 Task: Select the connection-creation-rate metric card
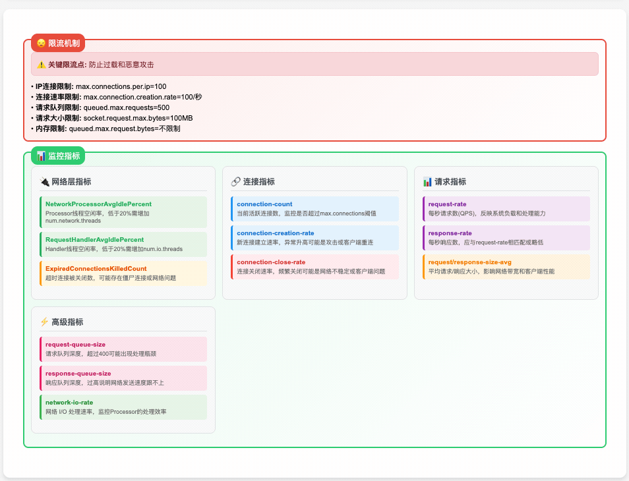click(x=314, y=238)
